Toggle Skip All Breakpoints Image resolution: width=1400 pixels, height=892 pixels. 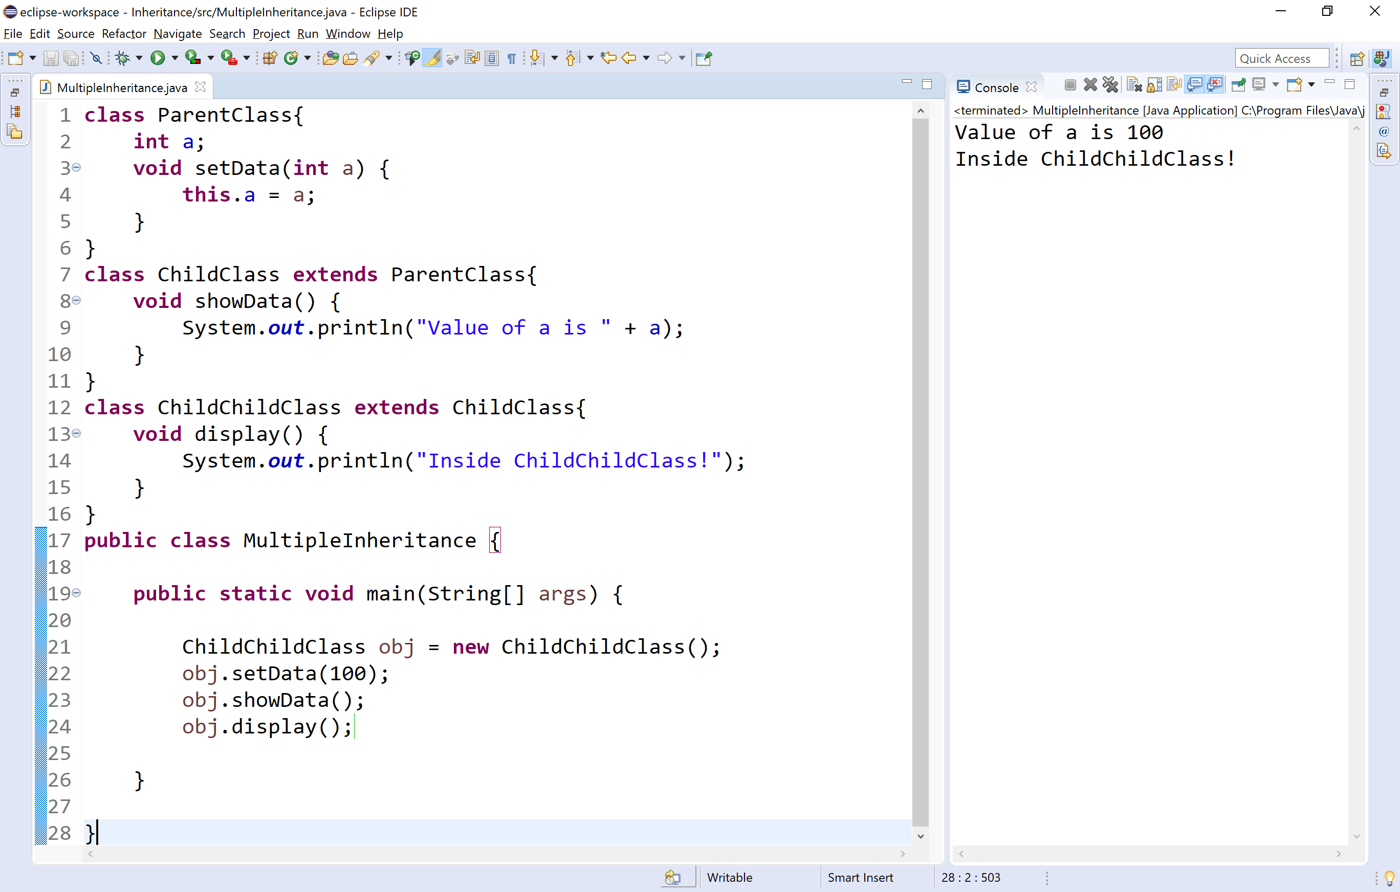point(97,57)
